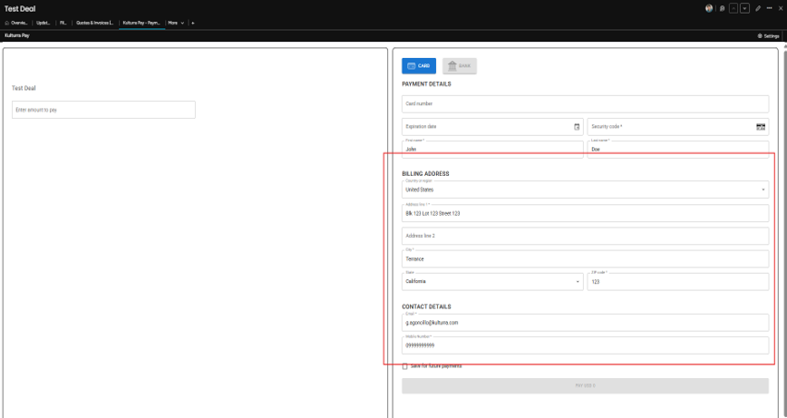Open Kulturra Pay Settings
The image size is (787, 418).
(x=769, y=36)
